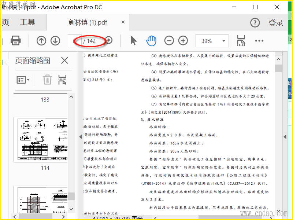Click document scroll up arrow
The height and width of the screenshot is (220, 293).
click(278, 59)
